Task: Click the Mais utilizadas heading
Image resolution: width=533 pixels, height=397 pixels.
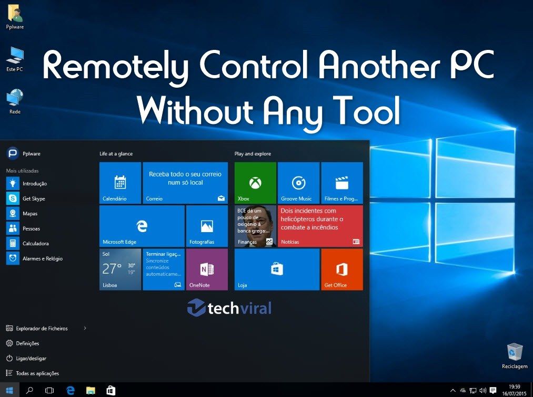Action: (22, 171)
